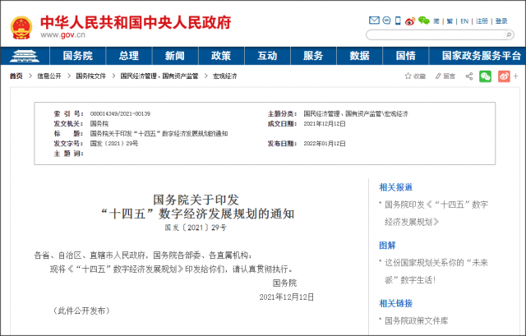Click the www.gov.cn URL text

(62, 35)
